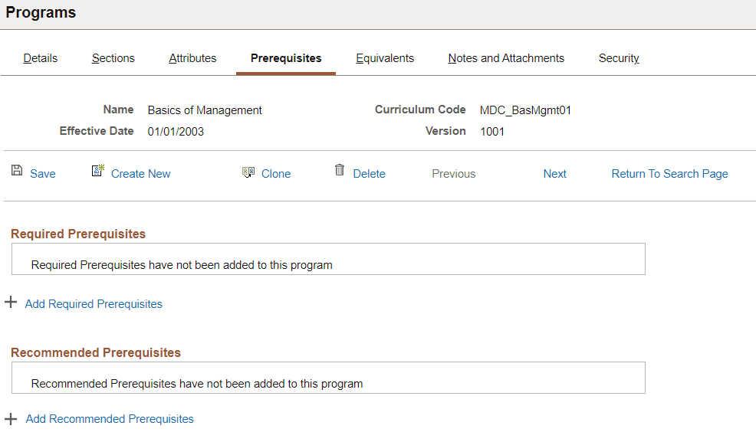Viewport: 756px width, 442px height.
Task: Switch to the Equivalents tab
Action: click(384, 57)
